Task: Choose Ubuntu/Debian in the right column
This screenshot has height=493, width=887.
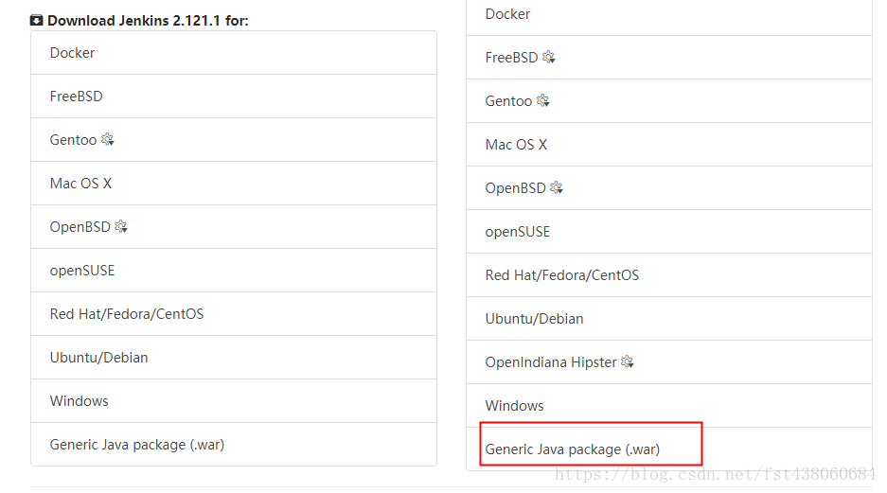Action: (x=669, y=318)
